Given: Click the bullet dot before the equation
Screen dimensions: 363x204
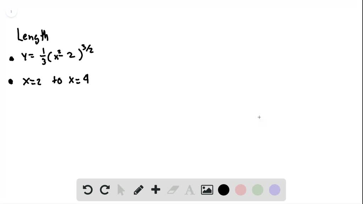Looking at the screenshot, I should tap(12, 59).
